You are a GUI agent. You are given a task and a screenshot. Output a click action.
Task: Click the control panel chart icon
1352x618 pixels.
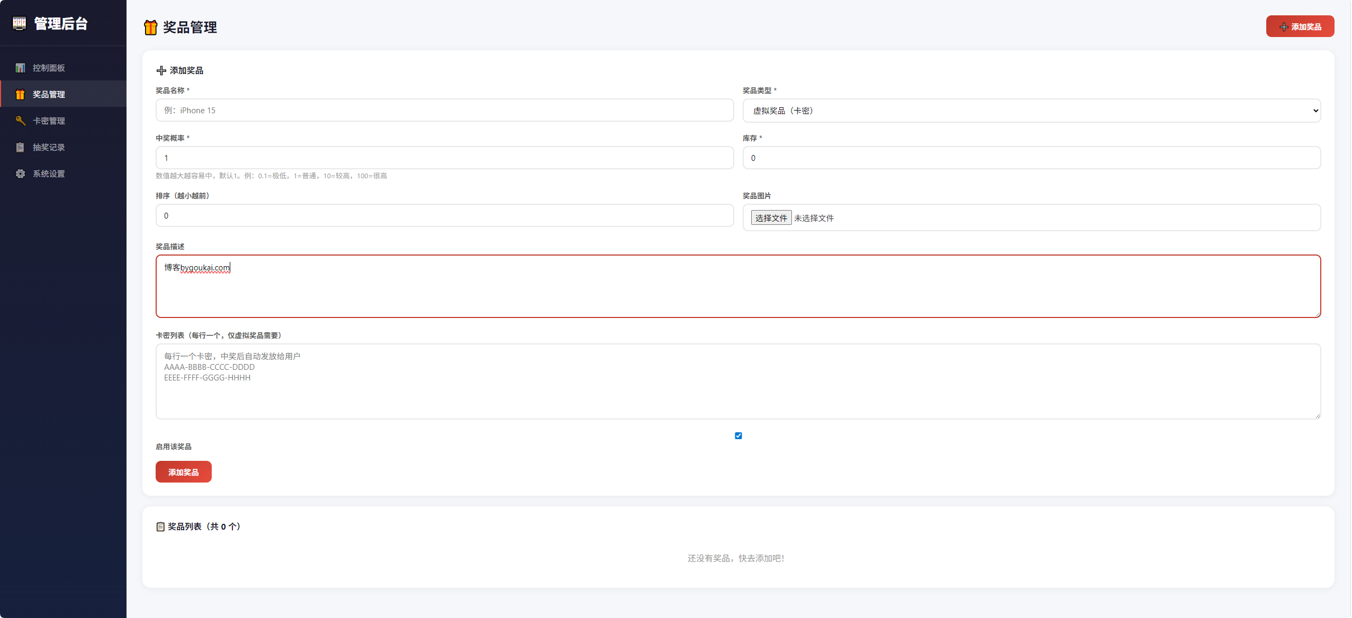pyautogui.click(x=20, y=68)
